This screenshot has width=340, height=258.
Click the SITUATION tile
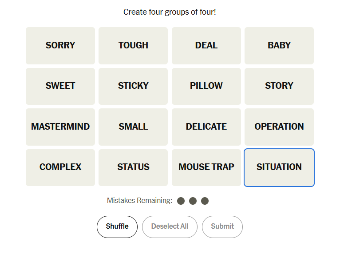[x=279, y=167]
